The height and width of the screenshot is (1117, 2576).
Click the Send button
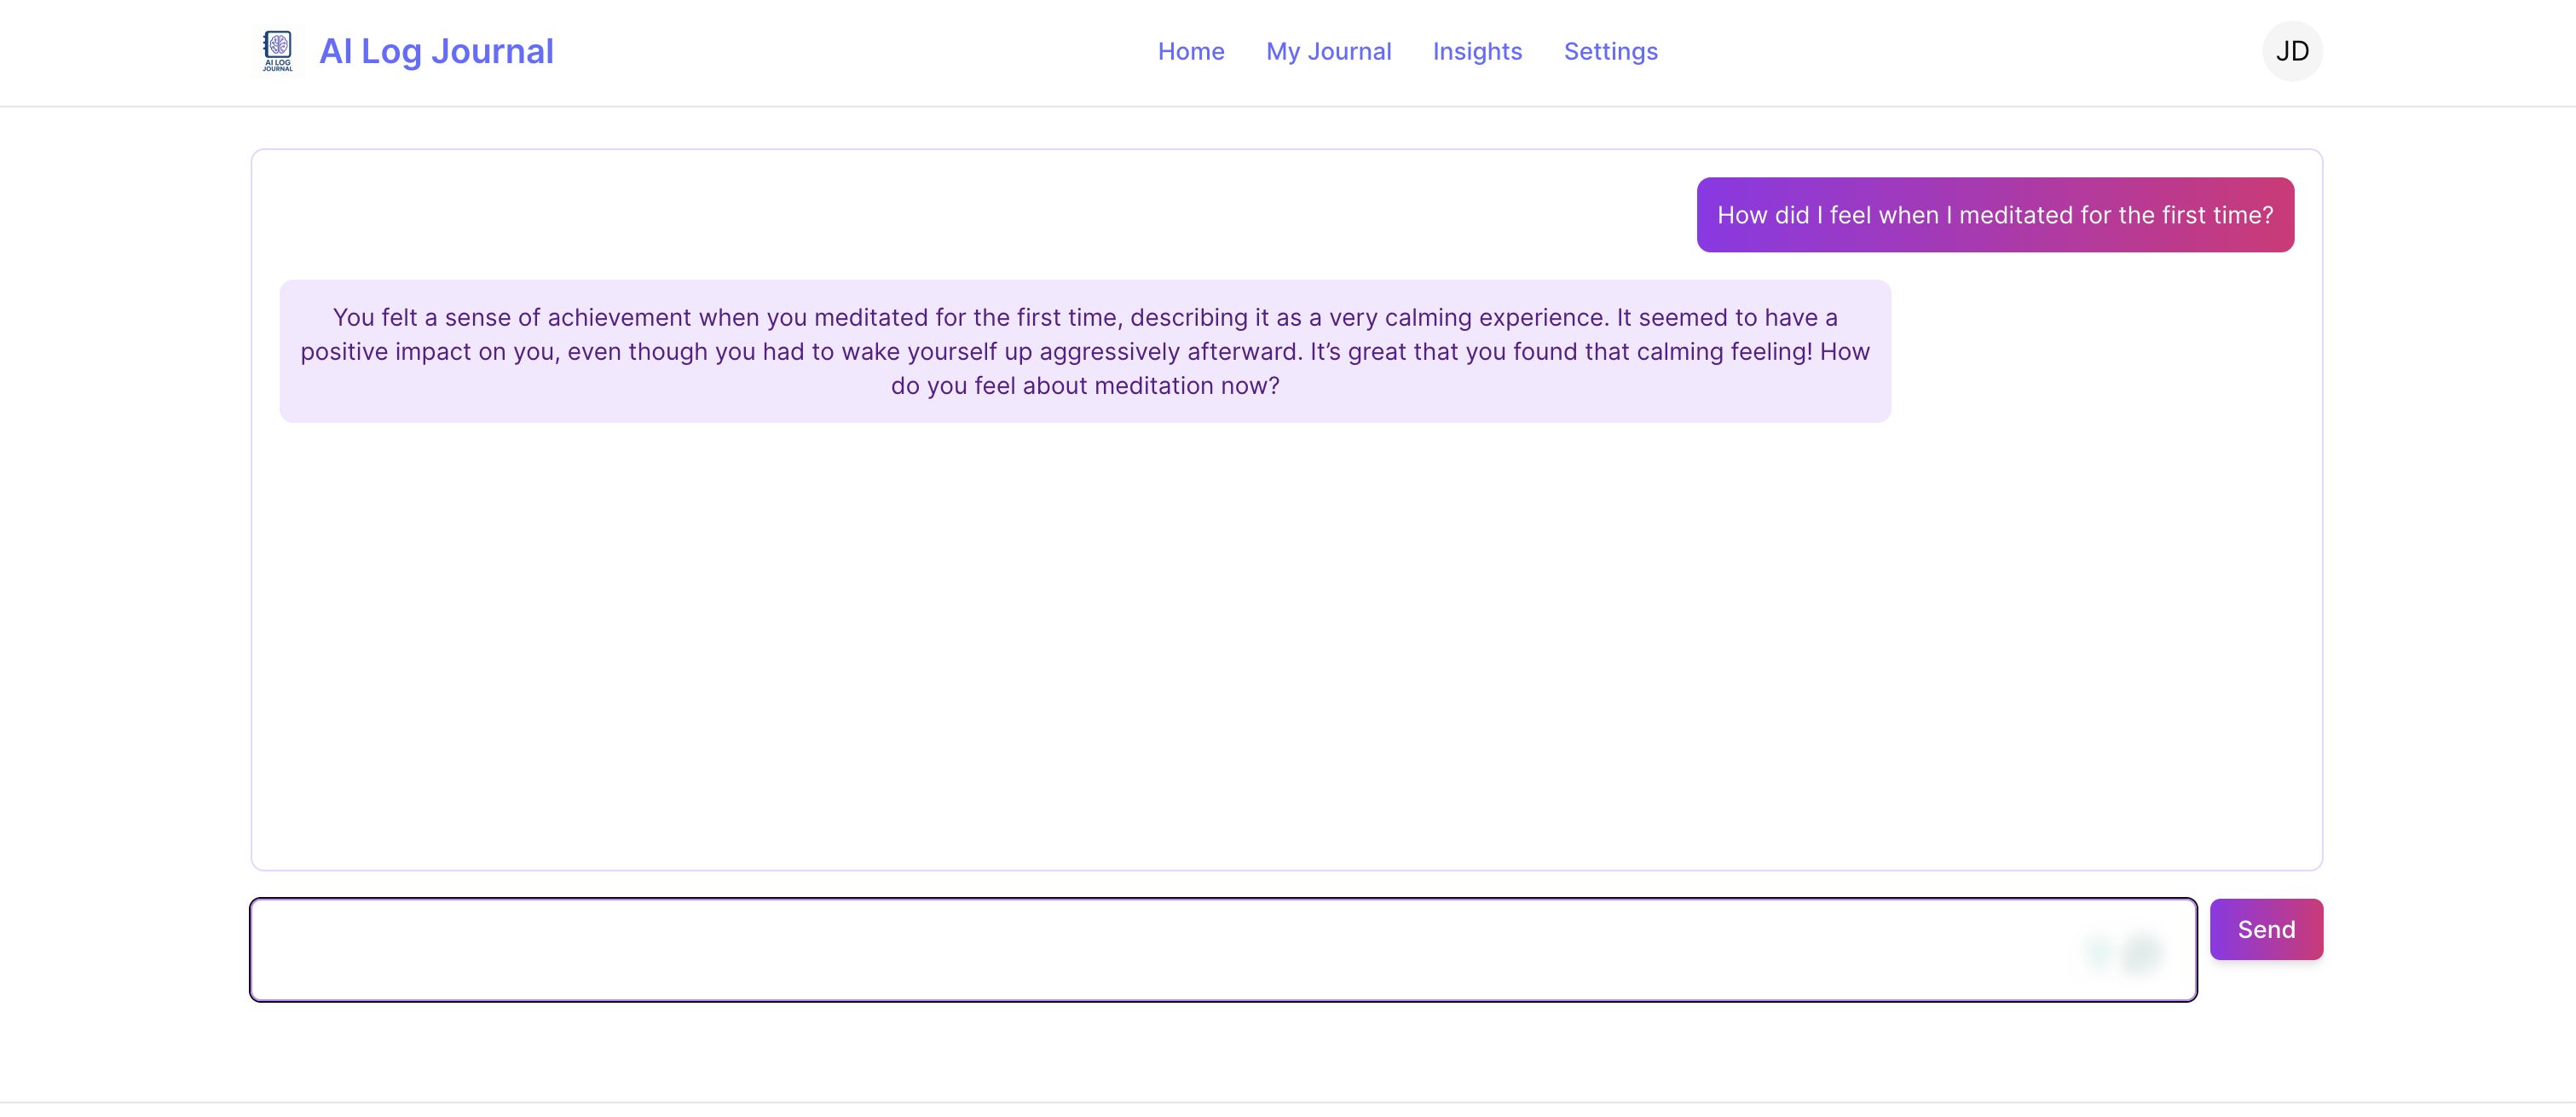(x=2266, y=929)
